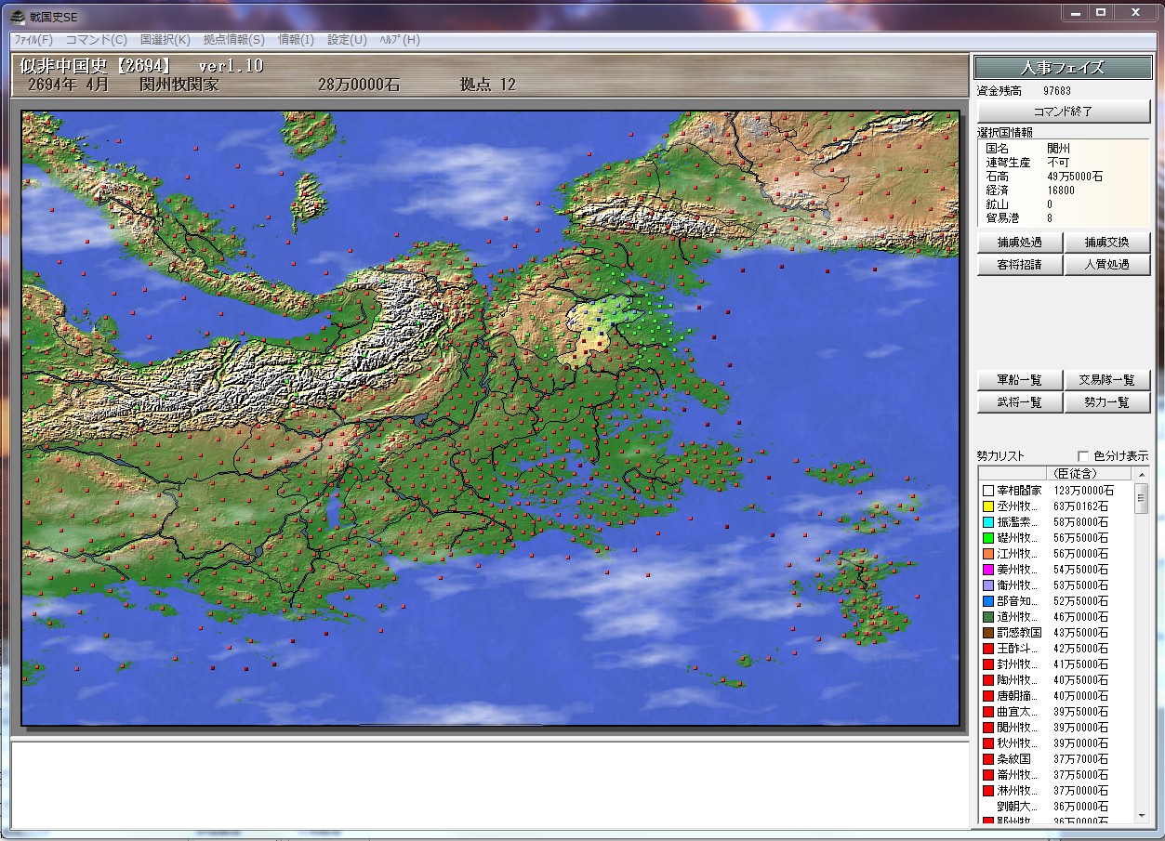Screen dimensions: 1165x841
Task: Open the ファイル(F) menu
Action: (x=33, y=40)
